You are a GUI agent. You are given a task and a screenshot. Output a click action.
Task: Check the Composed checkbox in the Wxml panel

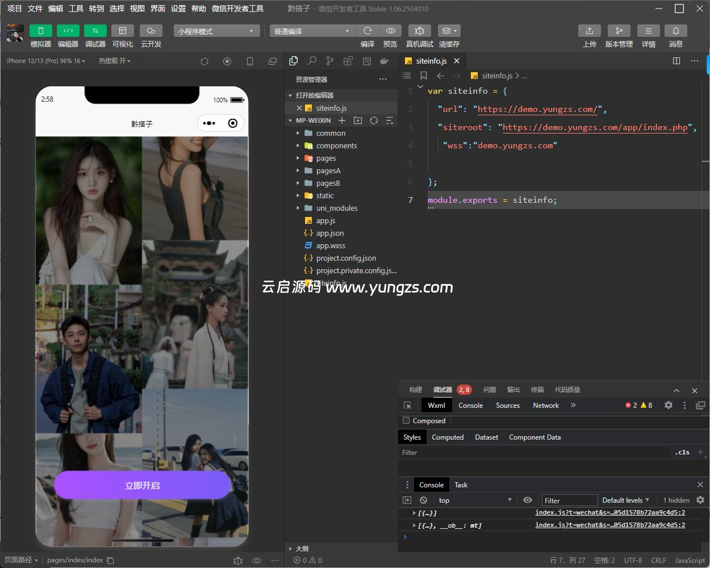point(405,420)
